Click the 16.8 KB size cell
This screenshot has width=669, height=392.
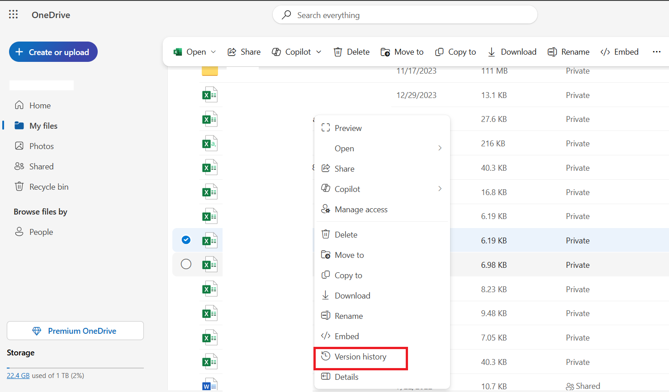[x=494, y=192]
